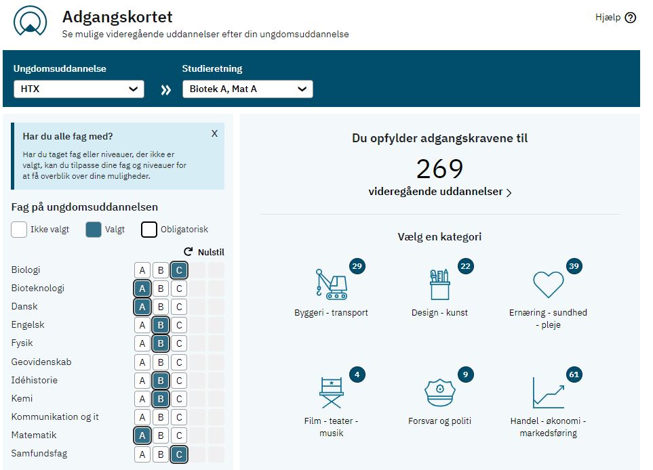Open the Ungdomsuddannelse HTX dropdown
Viewport: 653px width, 470px height.
click(x=79, y=89)
